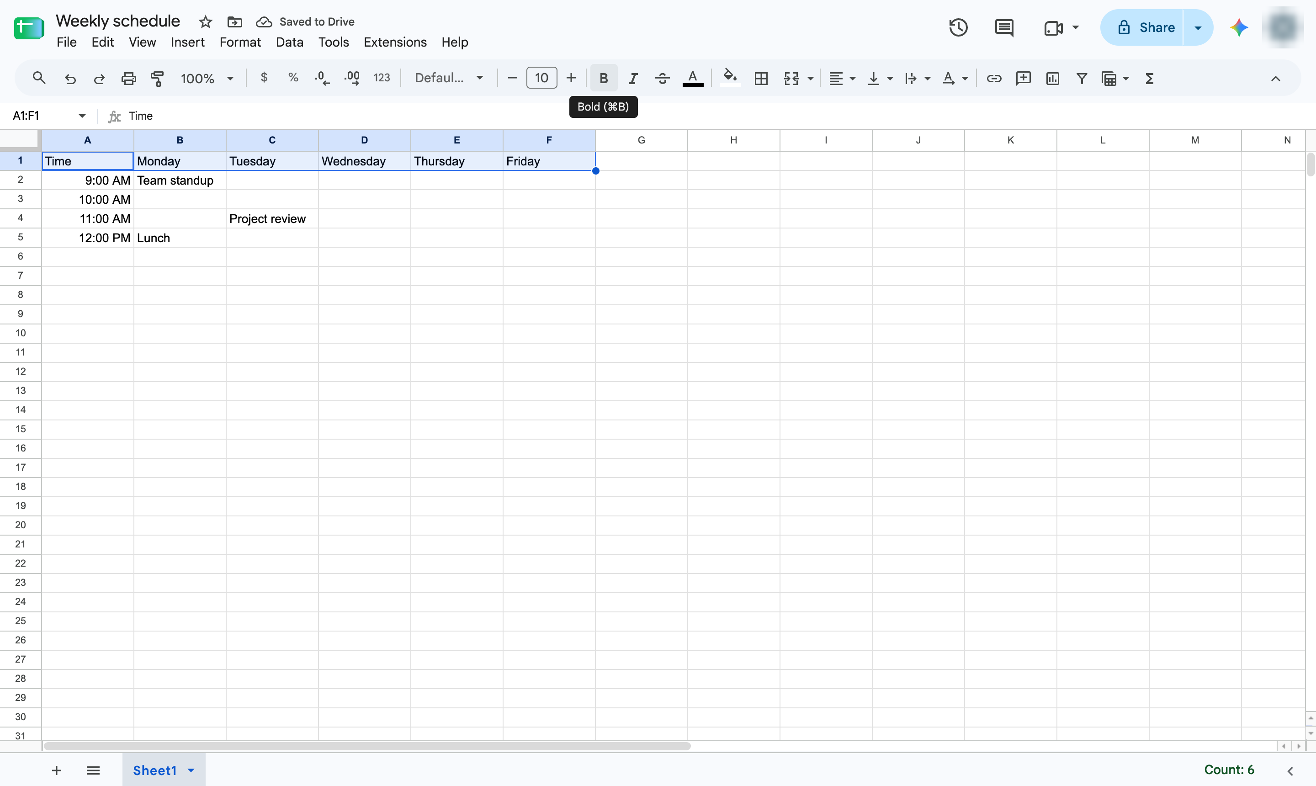Viewport: 1316px width, 786px height.
Task: Click the Insert link icon
Action: pos(993,79)
